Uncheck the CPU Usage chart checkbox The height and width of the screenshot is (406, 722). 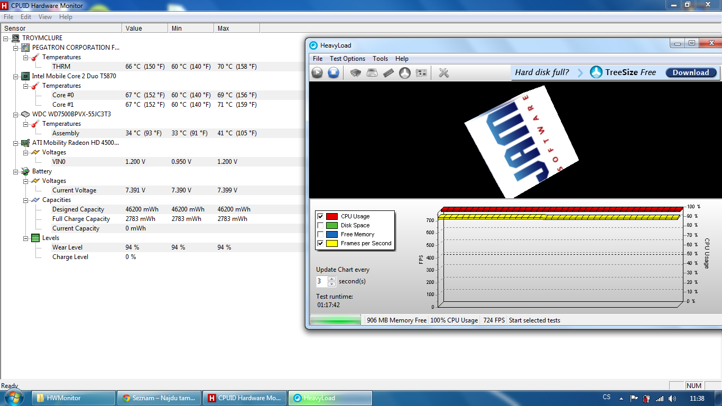tap(320, 216)
